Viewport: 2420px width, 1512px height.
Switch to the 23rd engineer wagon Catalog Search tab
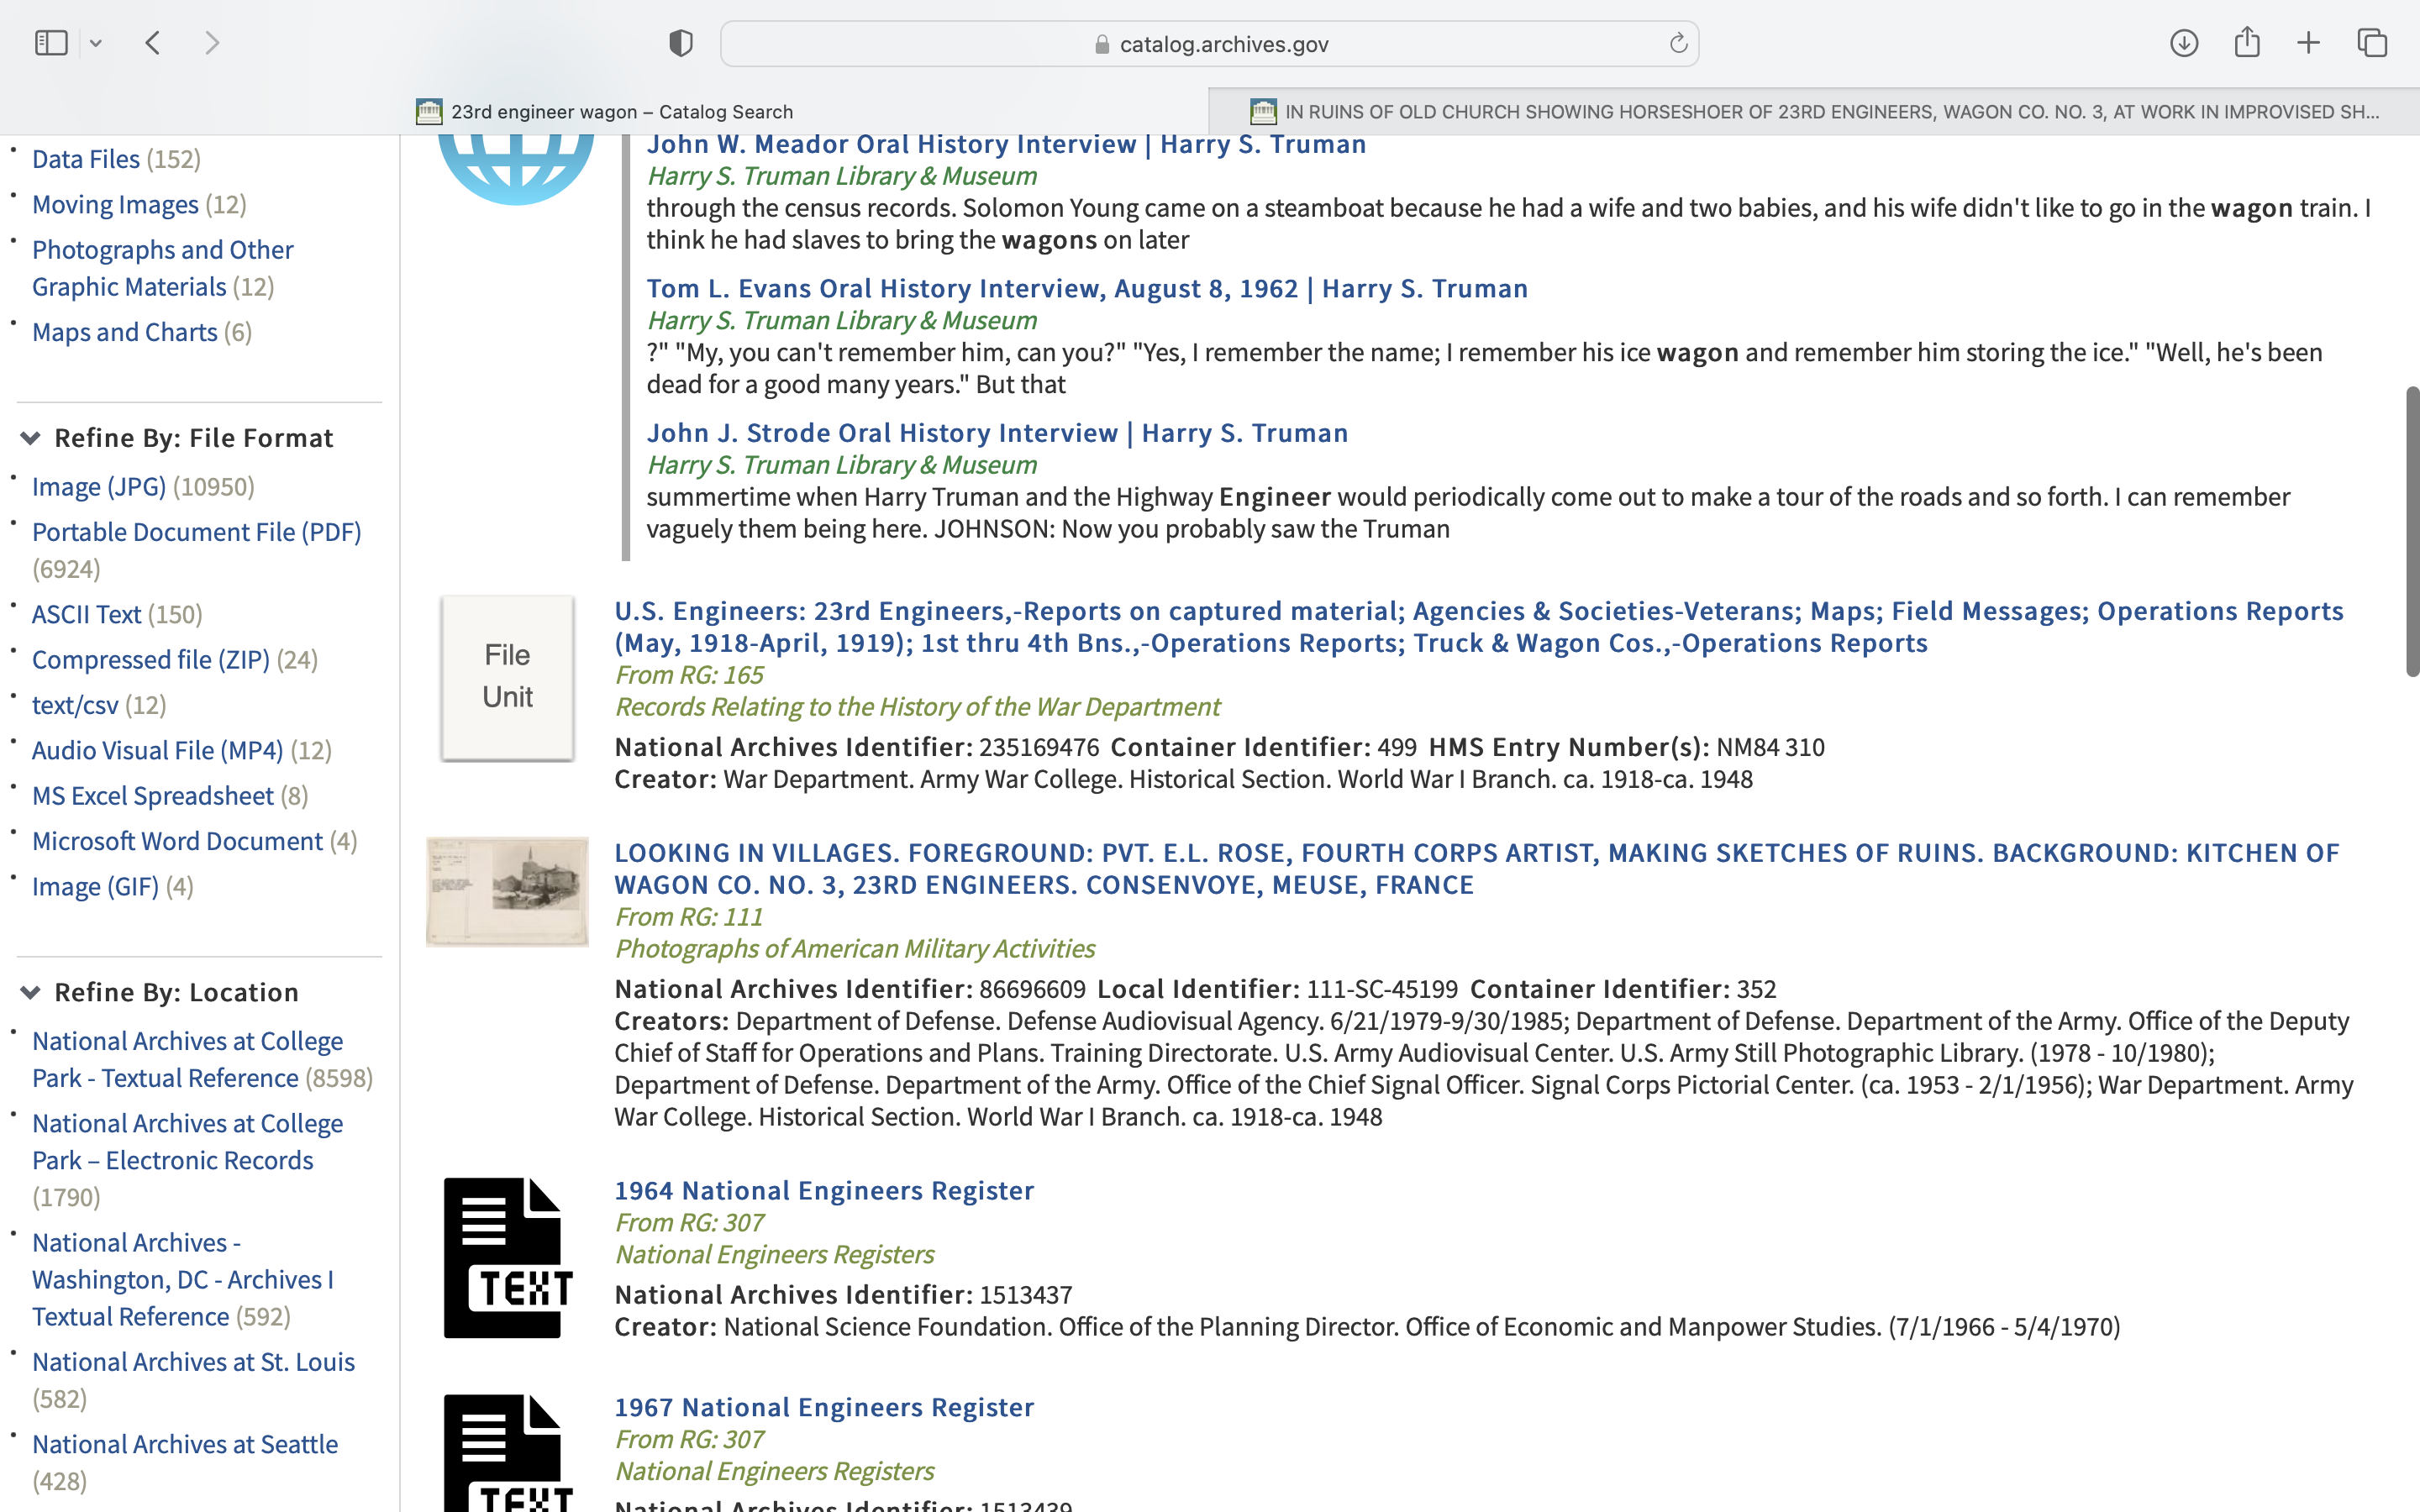click(620, 111)
